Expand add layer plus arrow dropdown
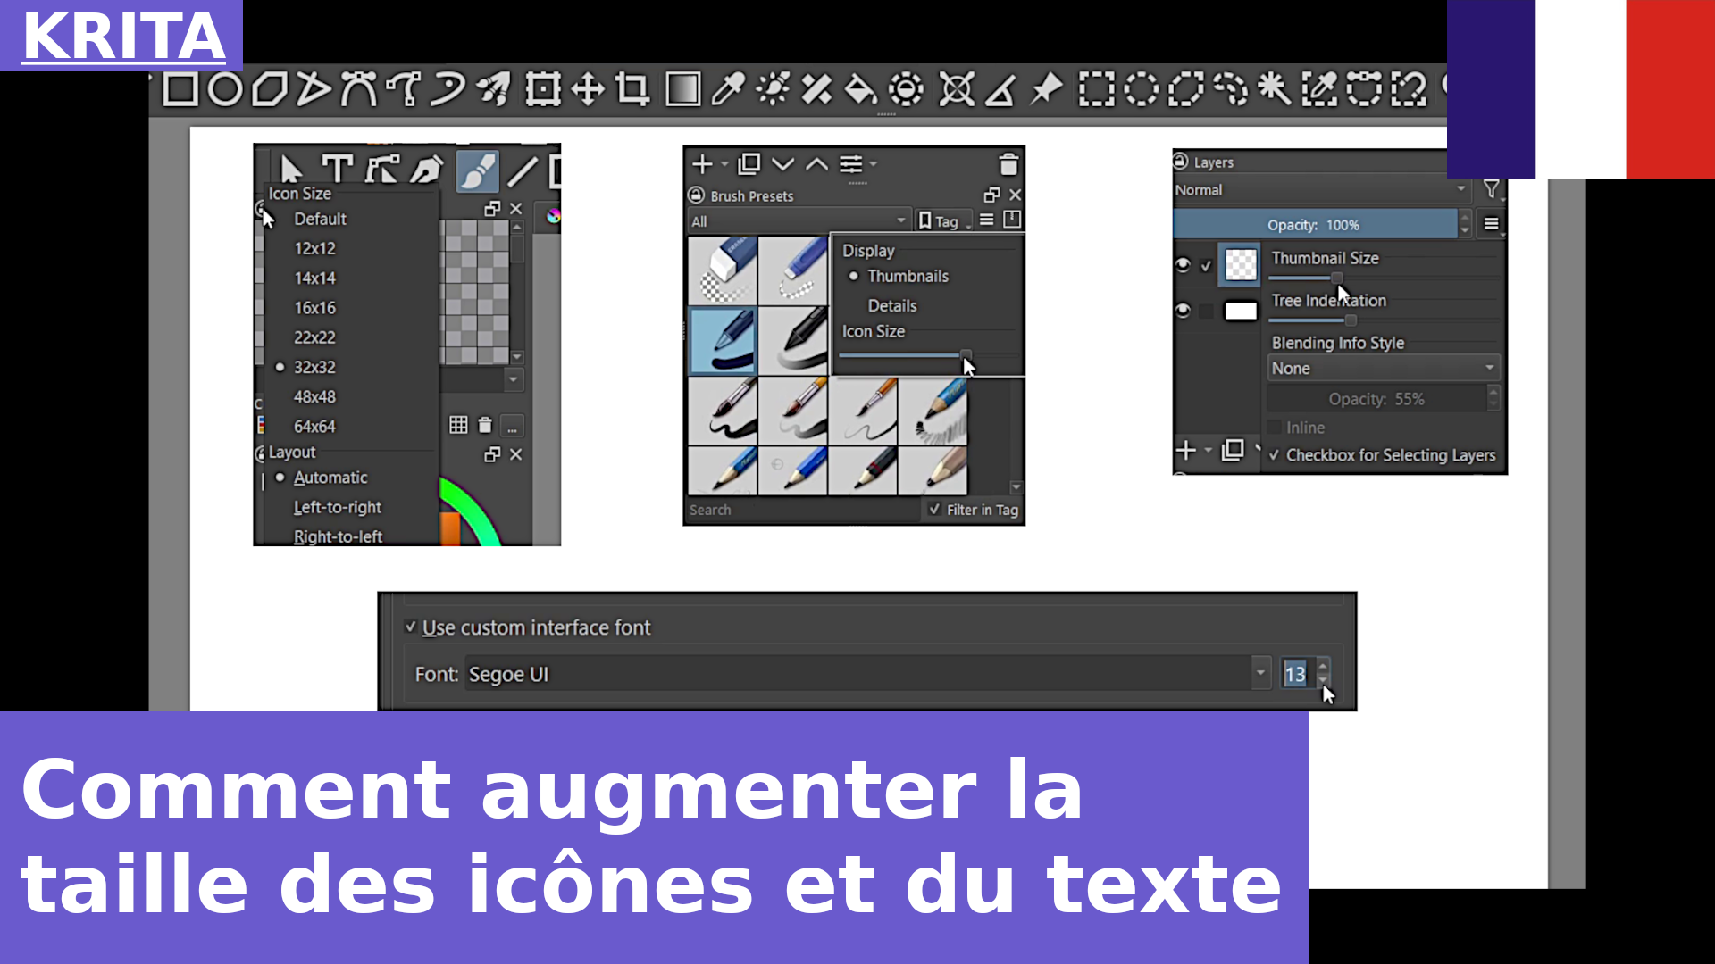The width and height of the screenshot is (1715, 964). [1208, 451]
